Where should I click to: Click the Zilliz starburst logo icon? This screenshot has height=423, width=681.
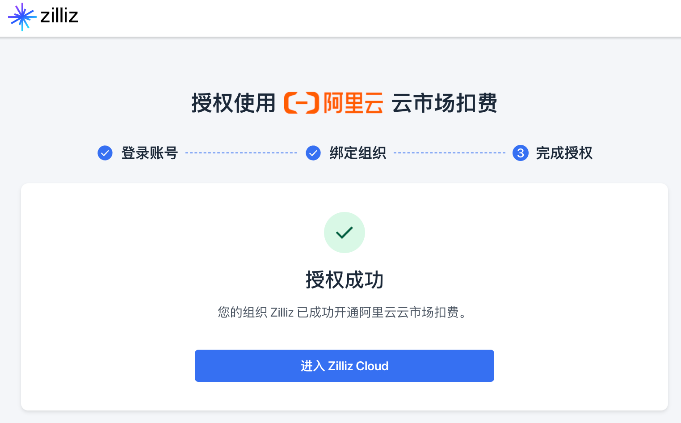[21, 17]
